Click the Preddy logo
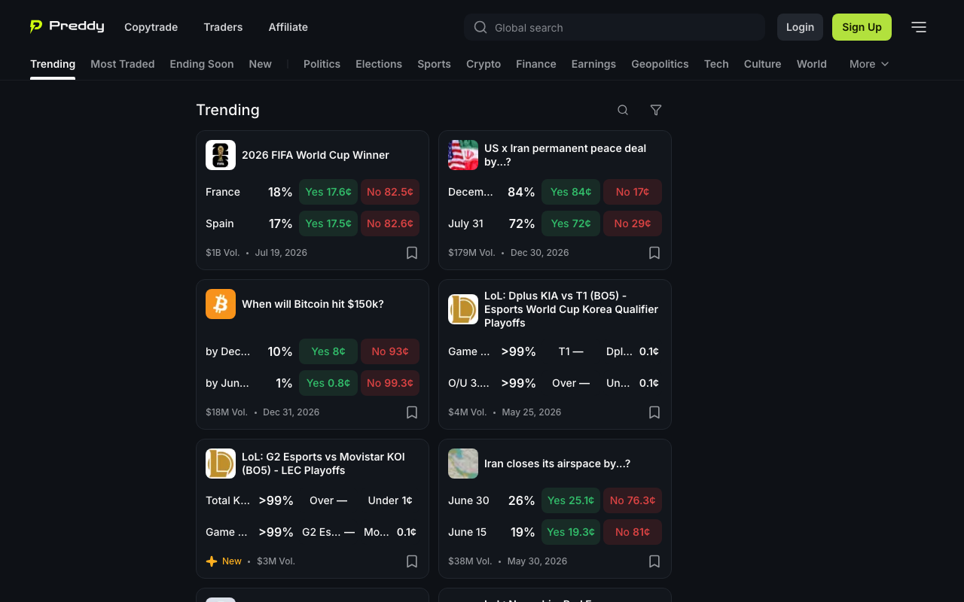Screen dimensions: 964x602 pos(67,26)
